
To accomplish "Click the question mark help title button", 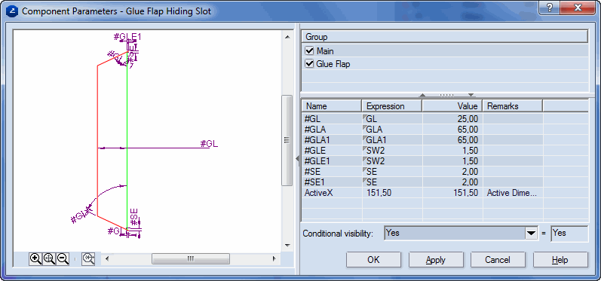I will pyautogui.click(x=550, y=8).
